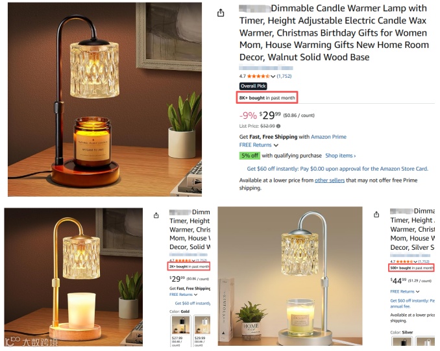440x351 pixels.
Task: Click the Amazon Prime link
Action: pyautogui.click(x=328, y=137)
